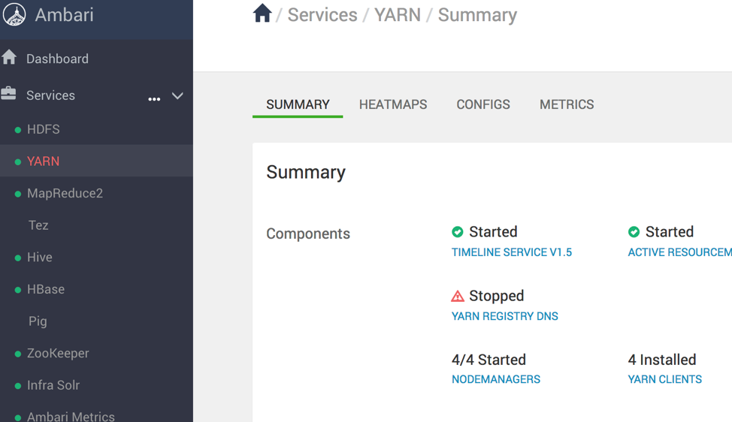
Task: Switch to the METRICS tab
Action: 567,104
